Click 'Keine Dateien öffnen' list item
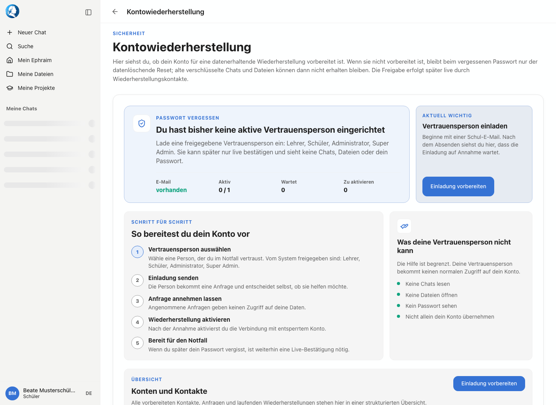Viewport: 556px width, 405px height. 431,295
